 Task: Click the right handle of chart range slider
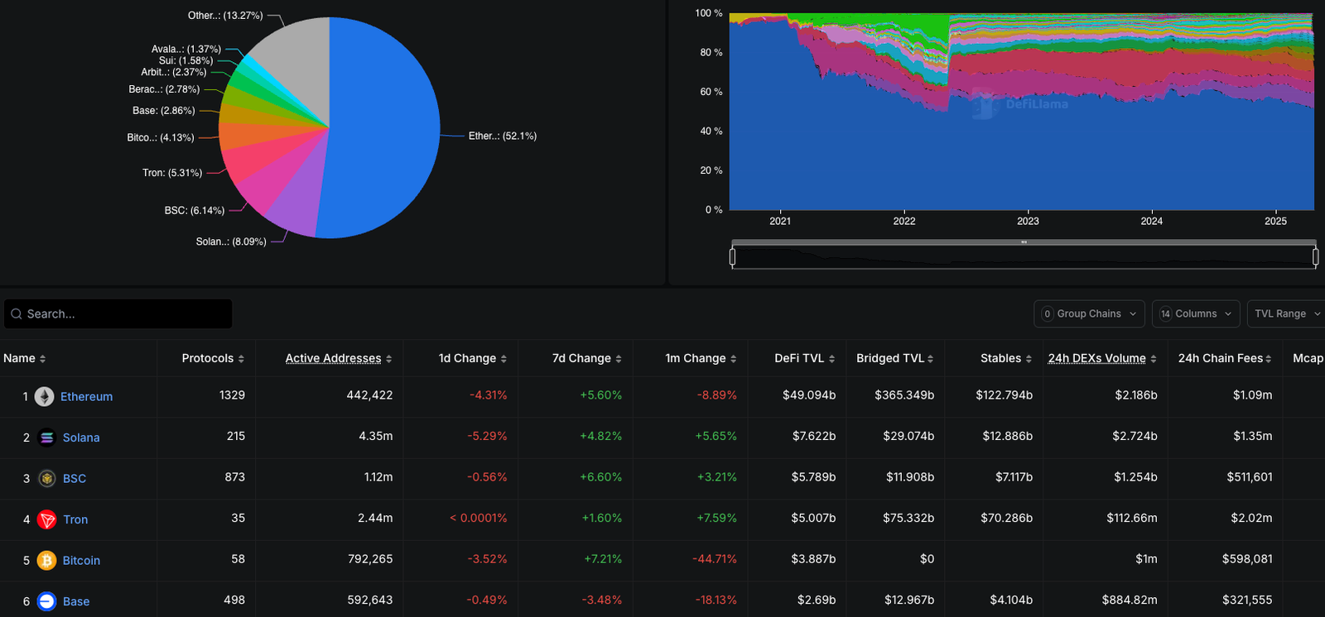click(x=1315, y=256)
